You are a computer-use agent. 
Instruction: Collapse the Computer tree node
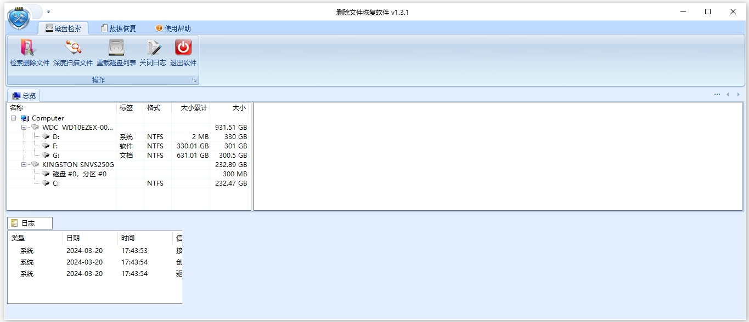13,118
